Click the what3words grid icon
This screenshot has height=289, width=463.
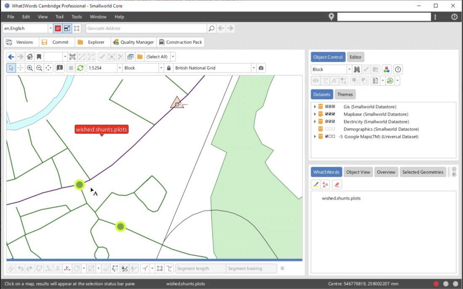(x=77, y=28)
